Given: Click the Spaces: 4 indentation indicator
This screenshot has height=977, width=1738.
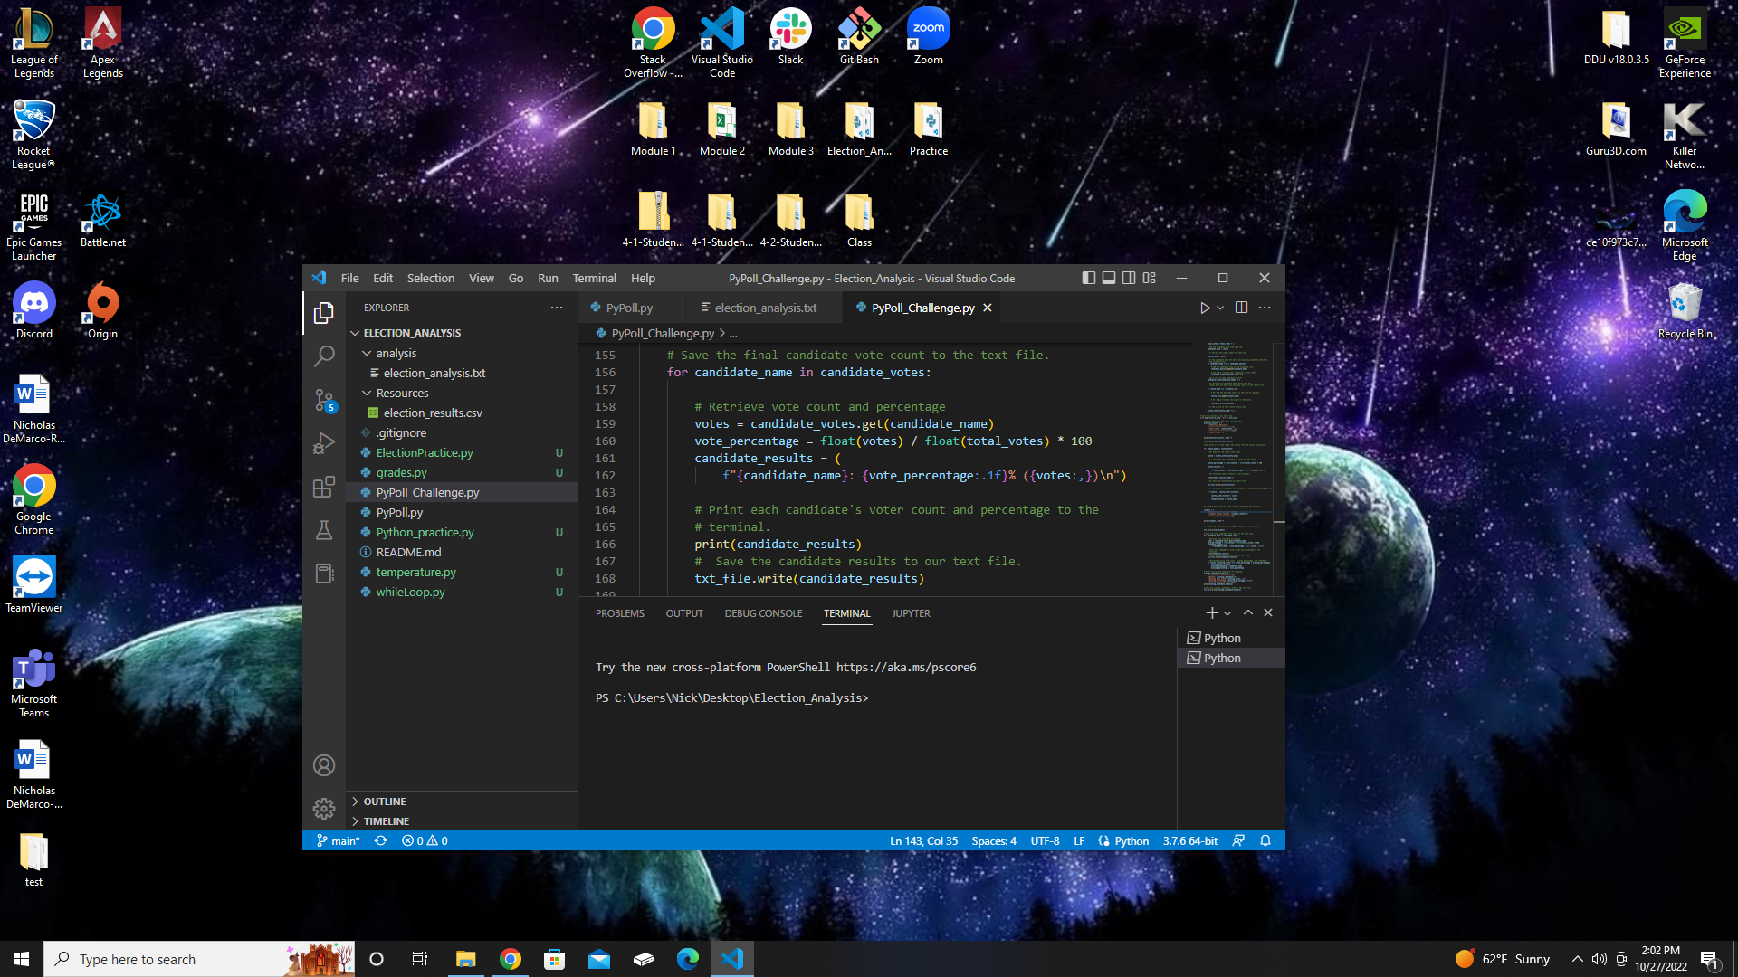Looking at the screenshot, I should tap(993, 840).
